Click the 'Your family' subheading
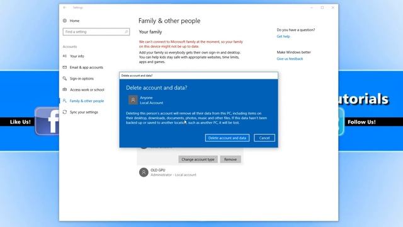Viewport: 403px width, 227px height. pos(150,32)
